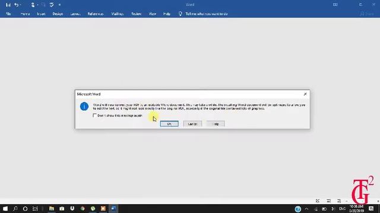Viewport: 380px width, 213px height.
Task: Open the Help ribbon tab
Action: click(x=167, y=14)
